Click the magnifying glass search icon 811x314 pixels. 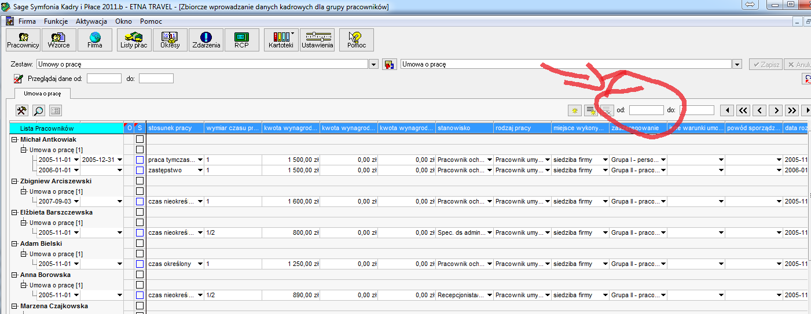coord(39,110)
